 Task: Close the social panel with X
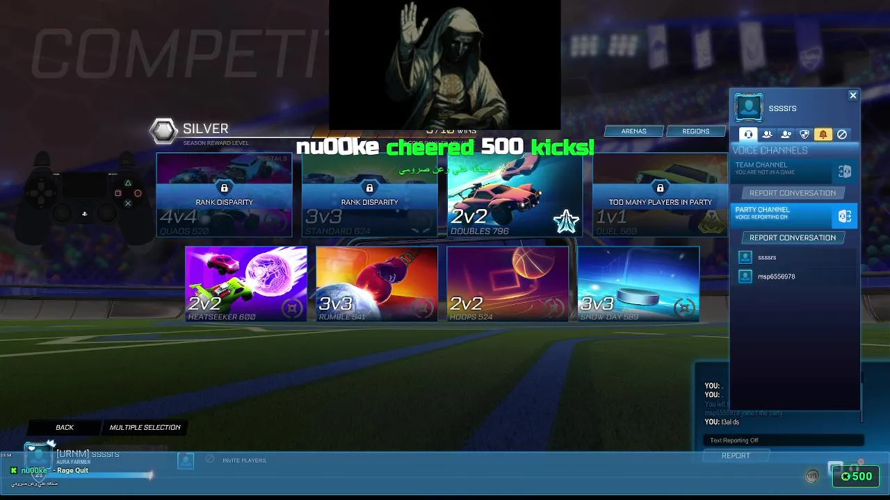click(x=853, y=96)
